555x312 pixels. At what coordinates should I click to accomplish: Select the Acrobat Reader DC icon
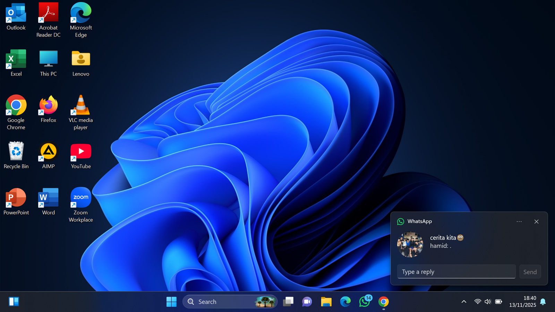48,14
